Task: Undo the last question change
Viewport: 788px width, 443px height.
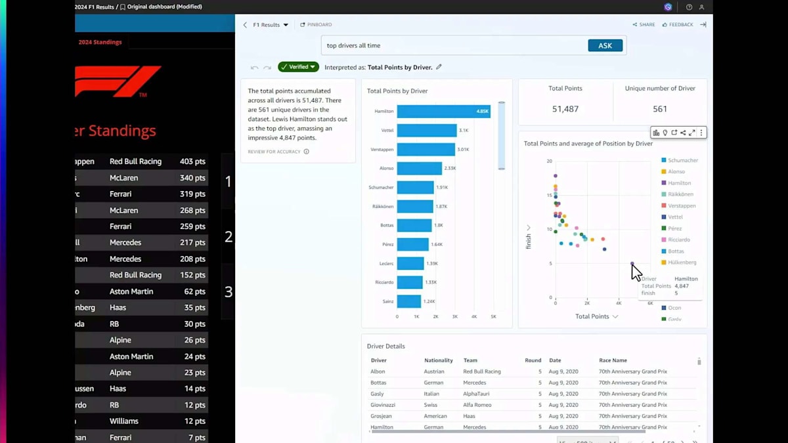Action: click(255, 68)
